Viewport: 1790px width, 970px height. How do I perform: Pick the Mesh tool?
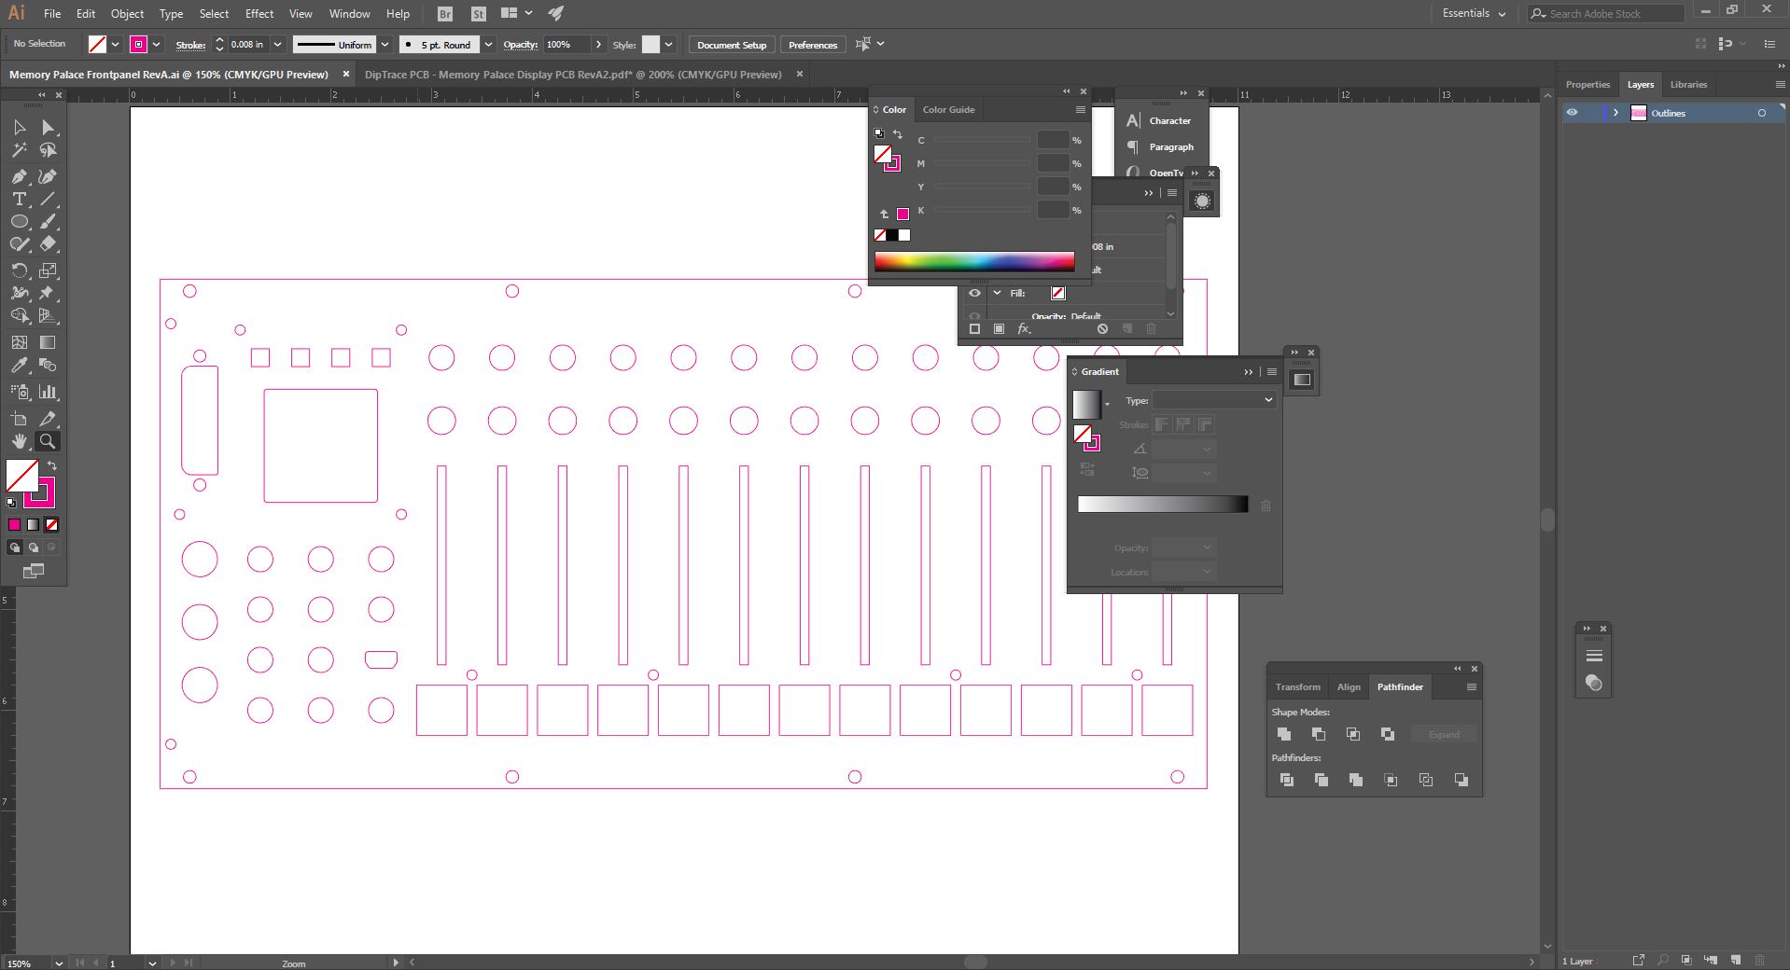pyautogui.click(x=20, y=342)
